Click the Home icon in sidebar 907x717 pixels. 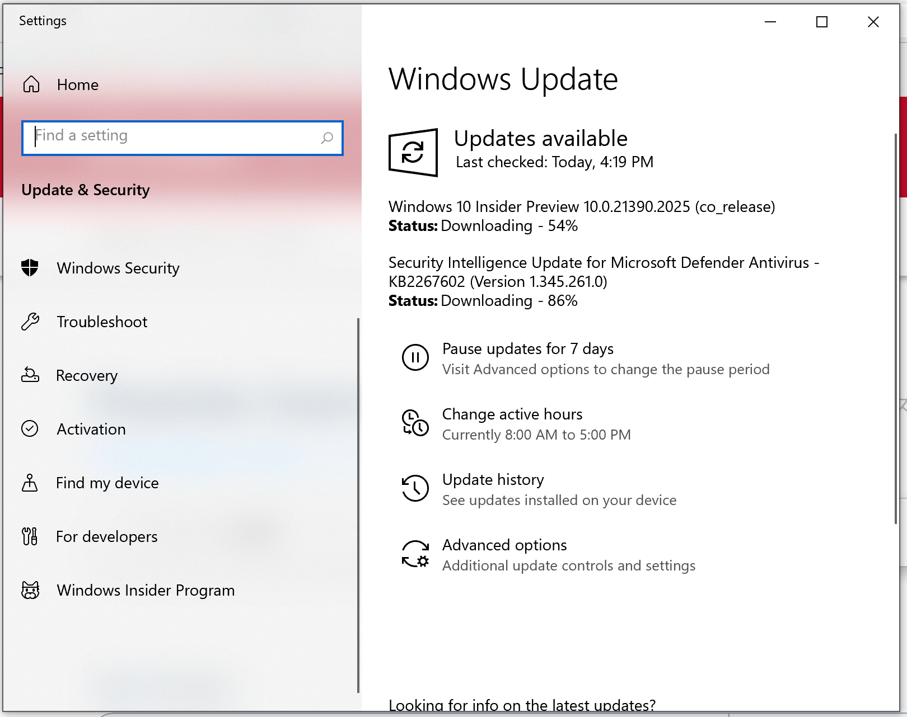(31, 84)
